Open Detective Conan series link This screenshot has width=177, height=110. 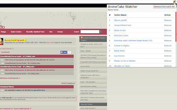point(121,35)
